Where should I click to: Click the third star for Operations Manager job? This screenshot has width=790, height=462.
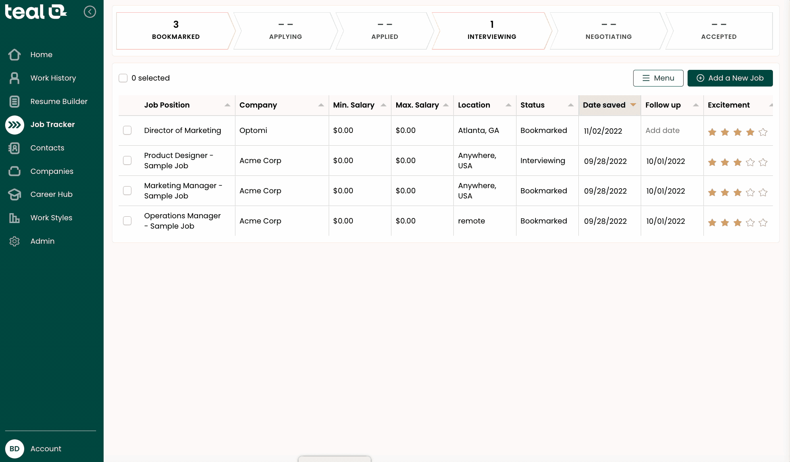click(738, 223)
